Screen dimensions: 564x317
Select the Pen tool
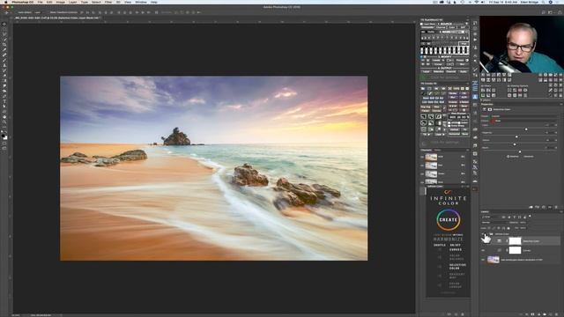pos(4,96)
